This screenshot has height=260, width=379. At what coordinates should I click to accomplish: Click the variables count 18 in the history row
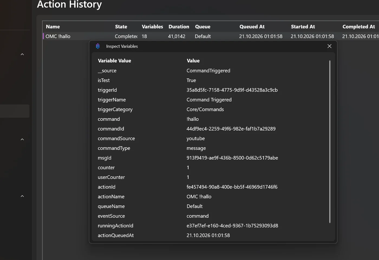(144, 36)
